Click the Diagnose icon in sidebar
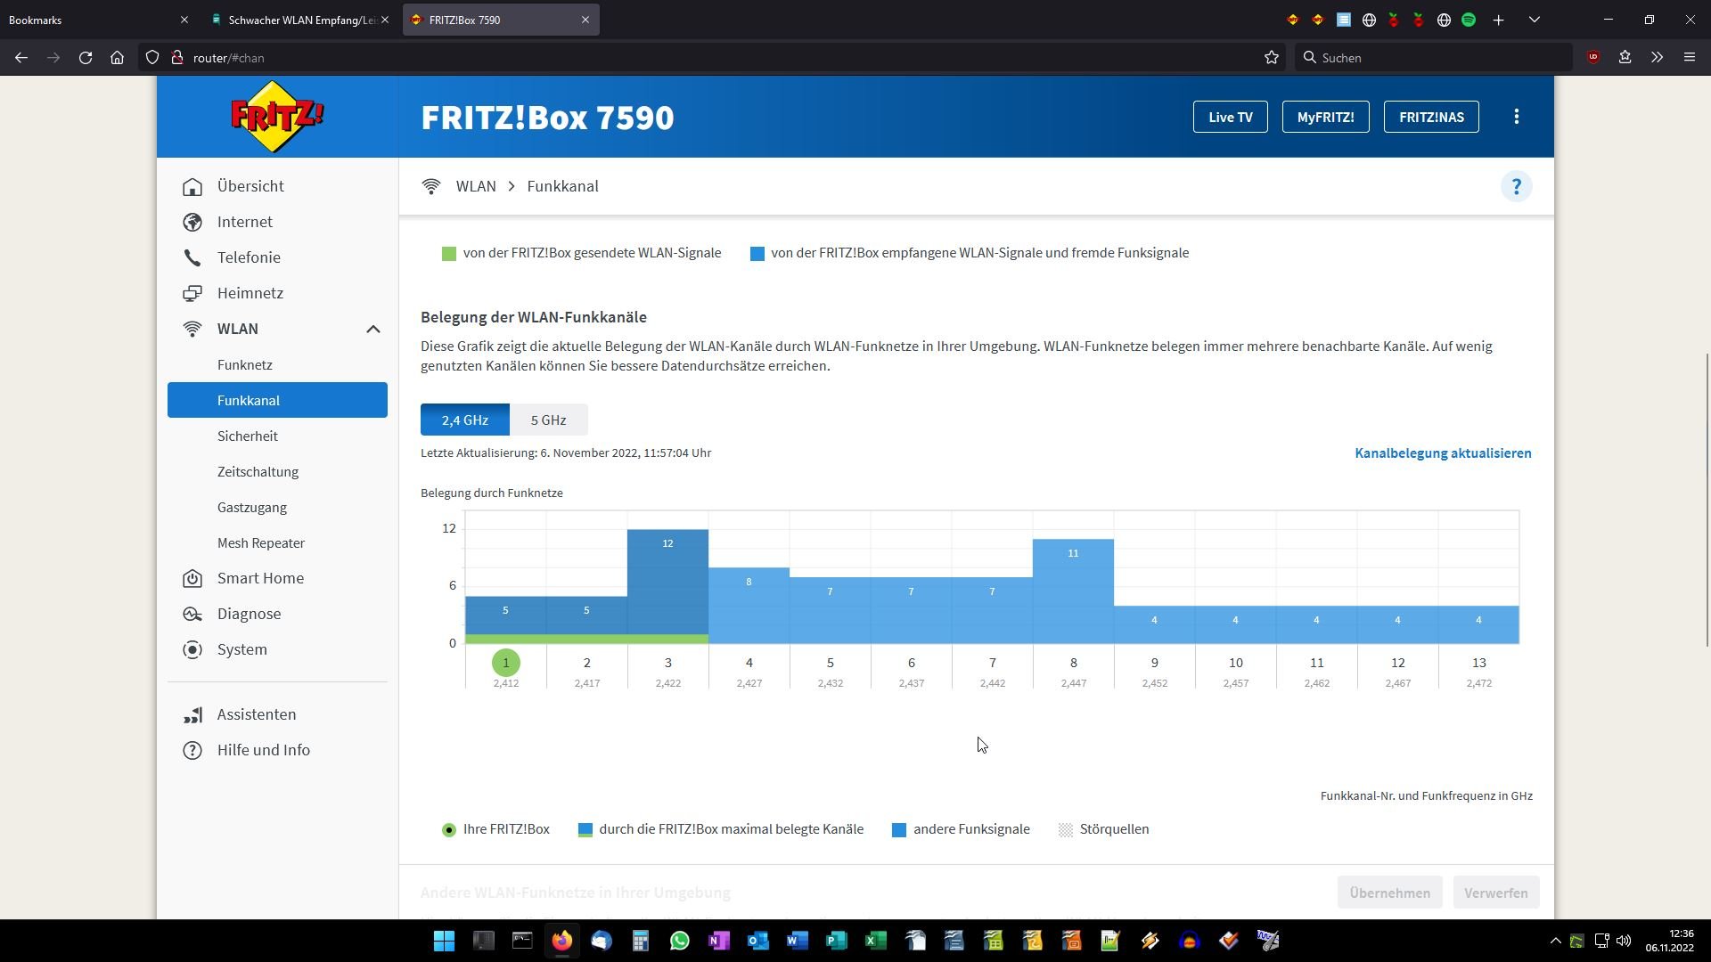The width and height of the screenshot is (1711, 962). pyautogui.click(x=192, y=614)
